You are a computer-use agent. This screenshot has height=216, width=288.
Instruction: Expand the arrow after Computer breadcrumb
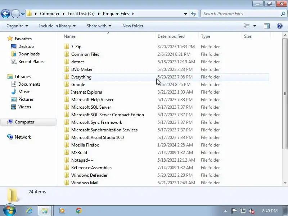[64, 14]
